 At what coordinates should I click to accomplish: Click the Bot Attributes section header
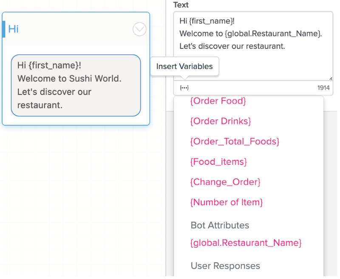coord(220,225)
